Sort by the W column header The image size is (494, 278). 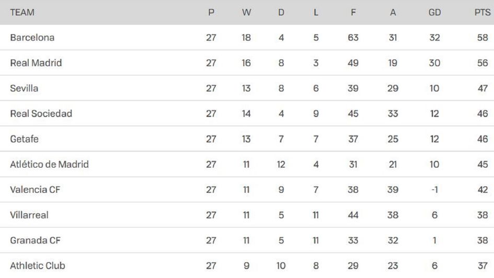(x=246, y=13)
